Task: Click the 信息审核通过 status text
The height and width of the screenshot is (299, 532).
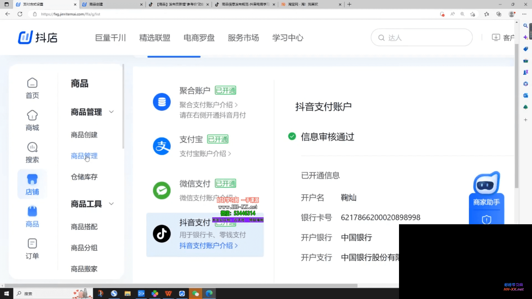Action: [328, 137]
